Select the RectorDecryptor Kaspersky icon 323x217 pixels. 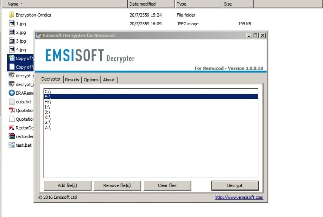12,127
